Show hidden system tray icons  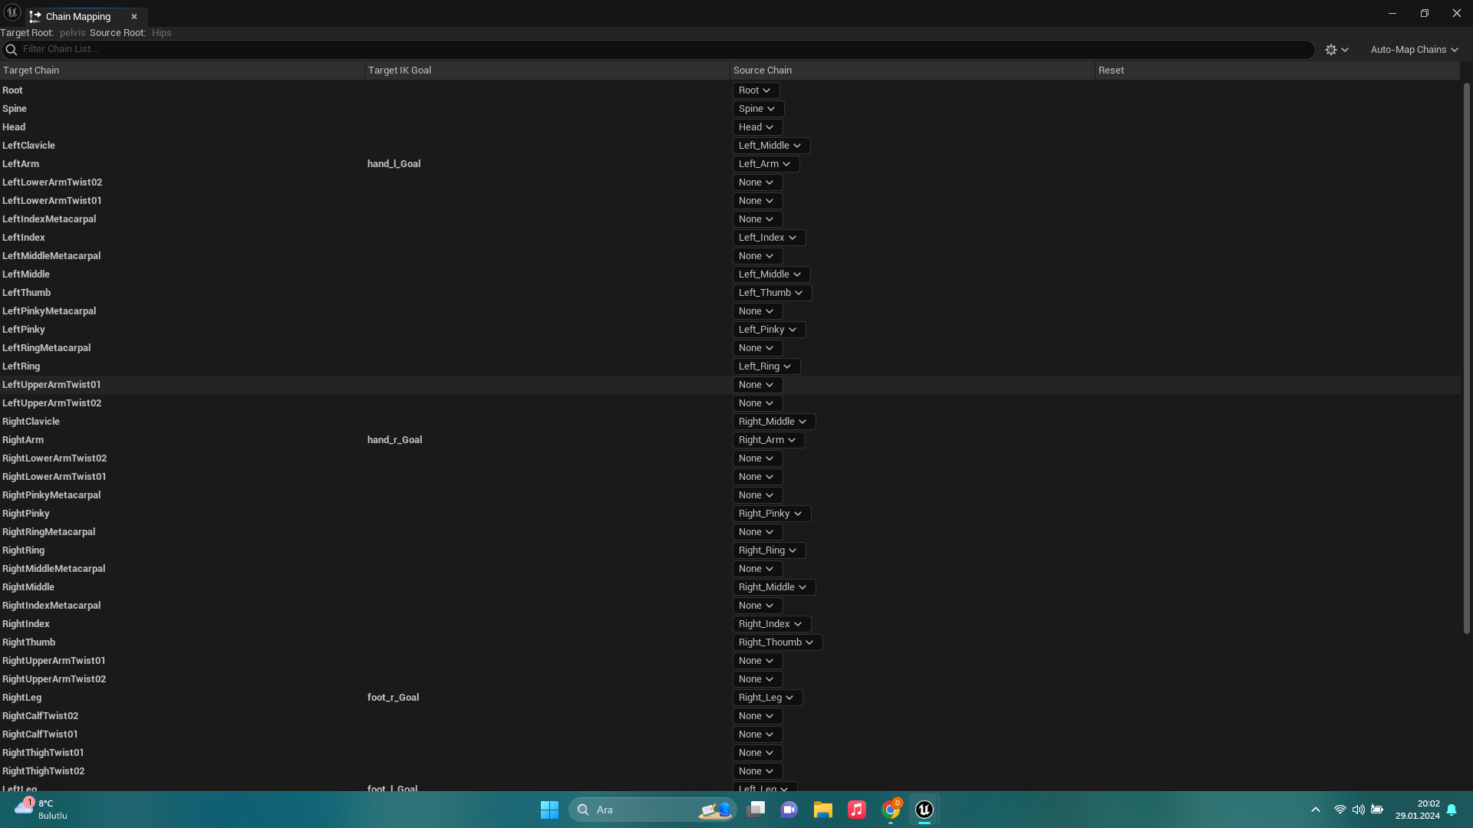pos(1316,810)
